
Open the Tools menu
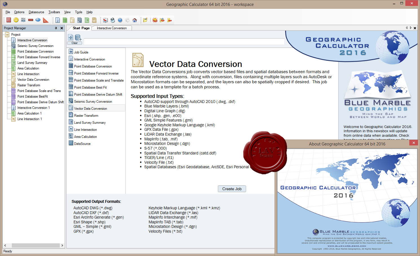(79, 12)
